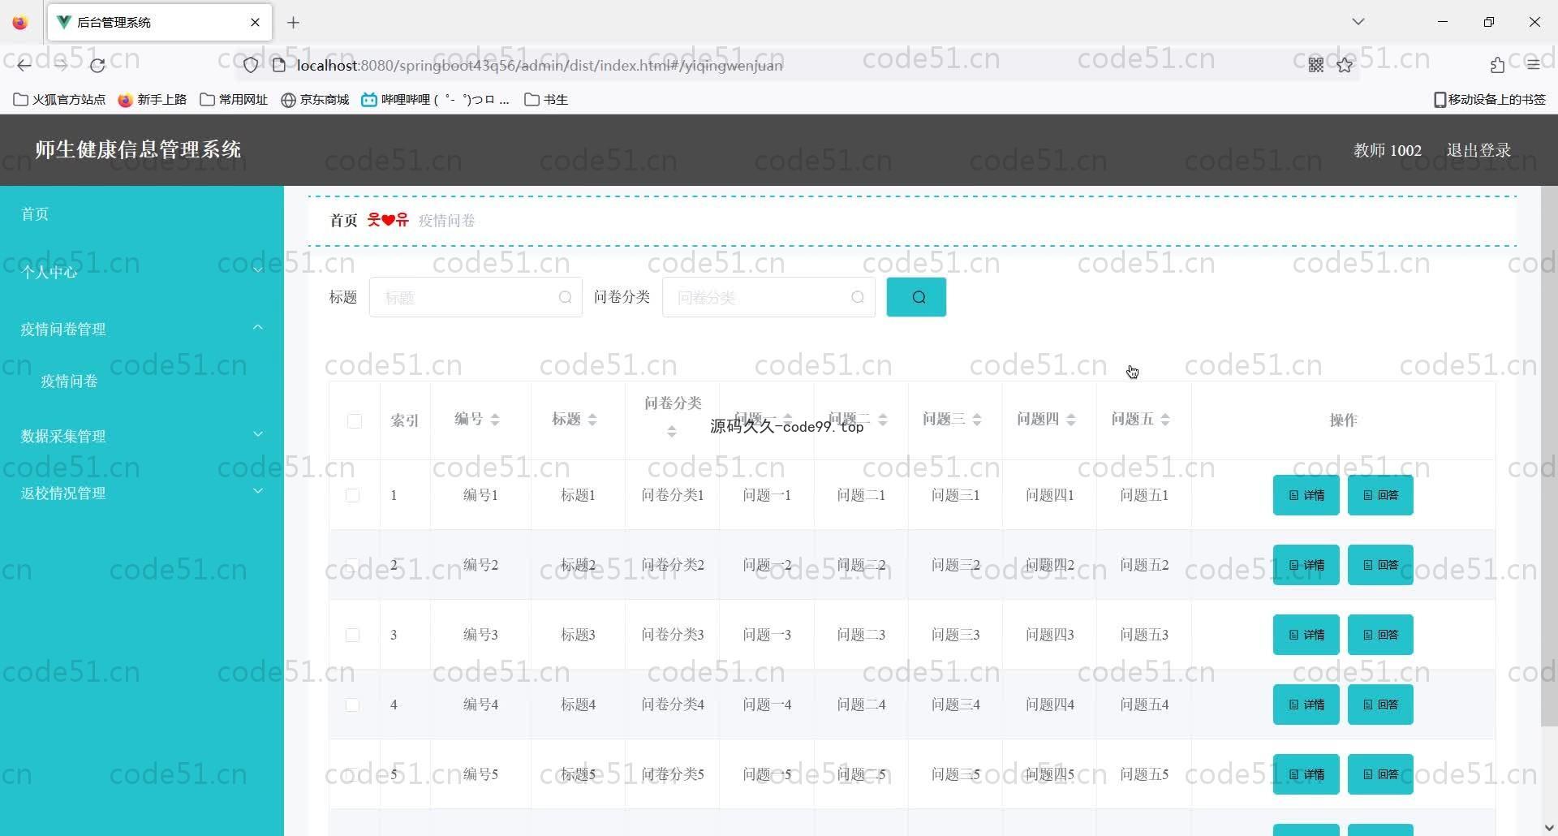
Task: Open the 书生 bookmark folder
Action: [546, 100]
